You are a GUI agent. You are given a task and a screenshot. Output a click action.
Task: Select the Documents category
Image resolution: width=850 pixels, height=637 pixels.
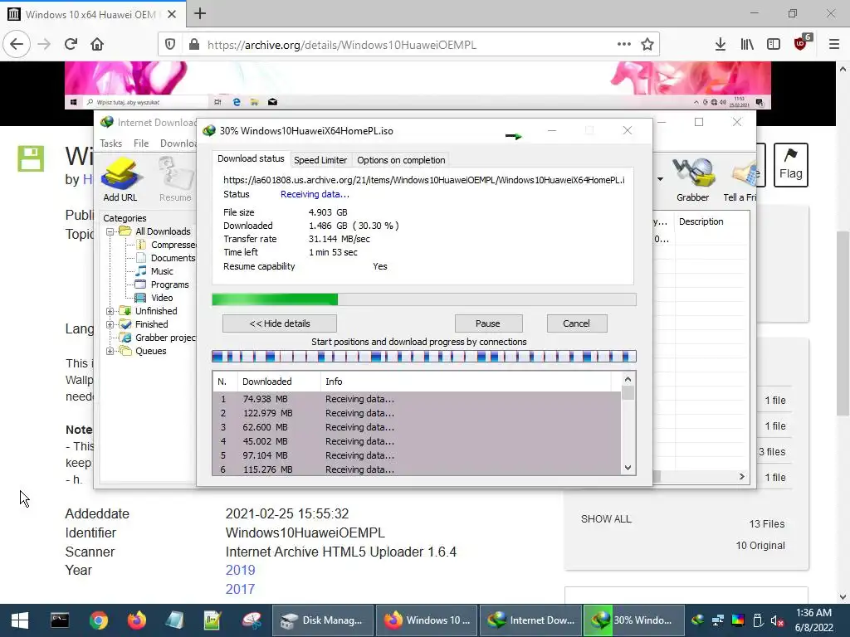click(166, 259)
